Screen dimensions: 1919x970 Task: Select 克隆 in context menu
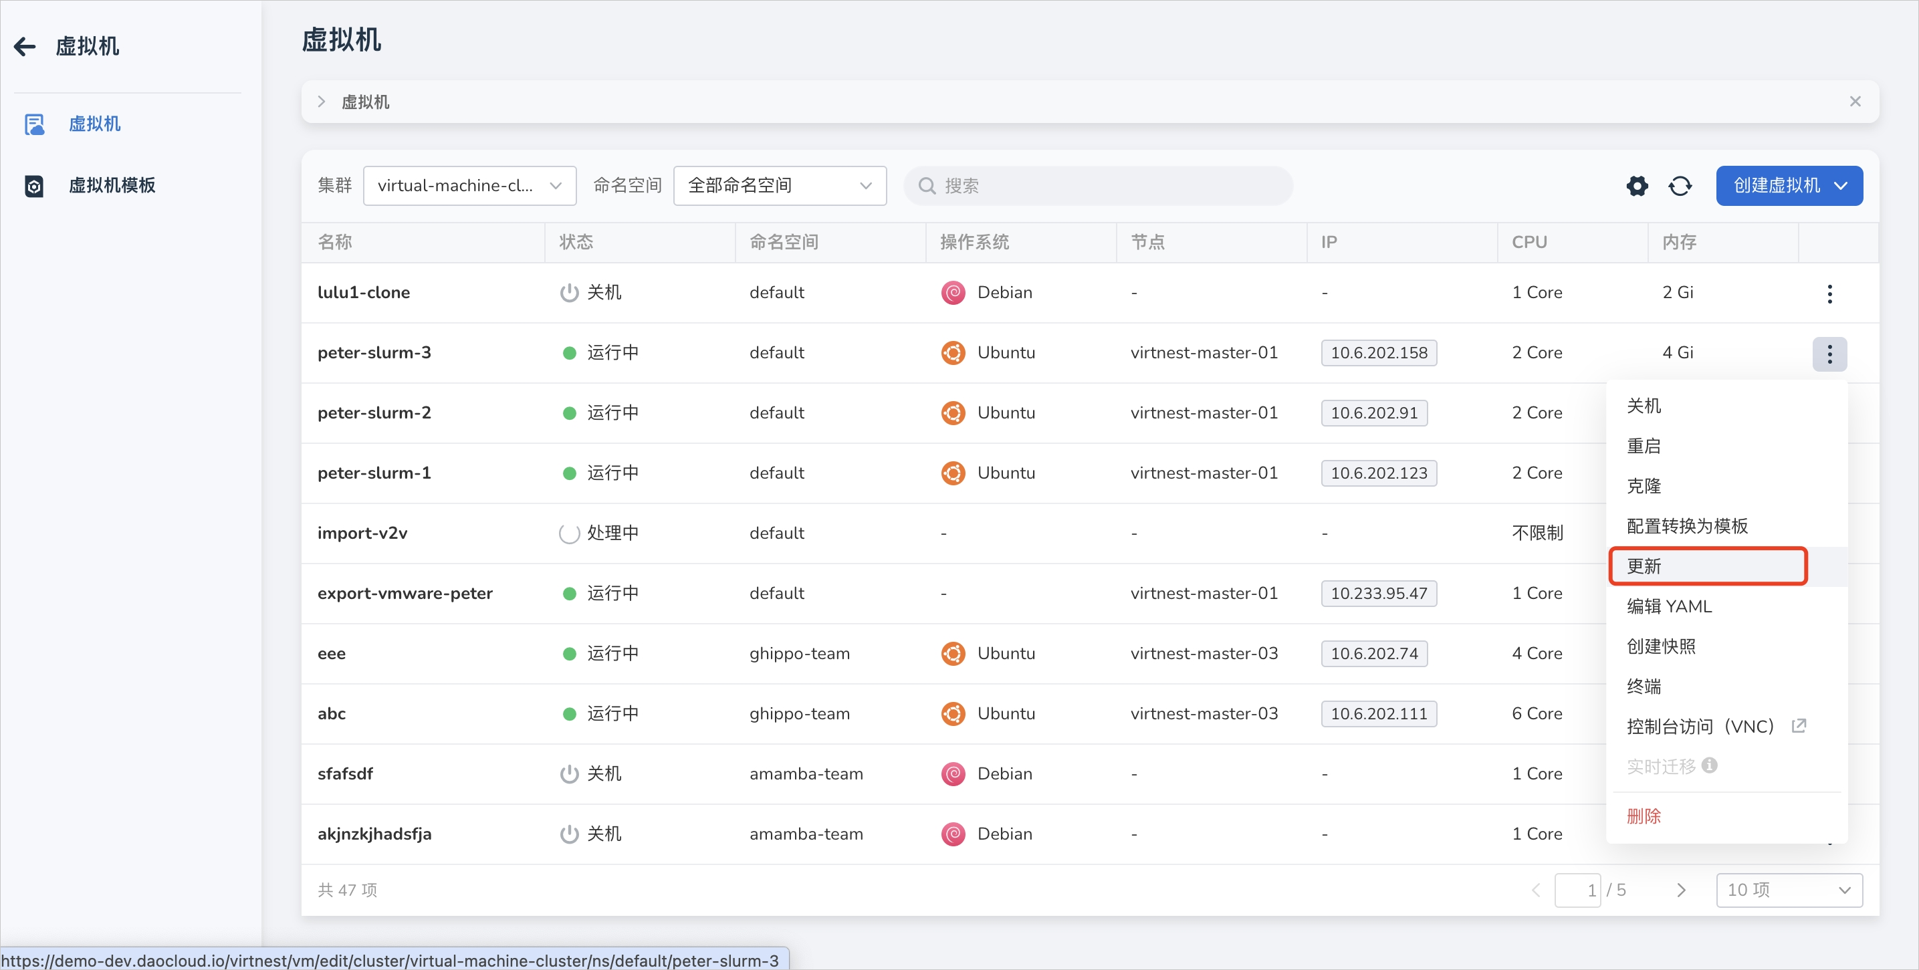(x=1727, y=487)
